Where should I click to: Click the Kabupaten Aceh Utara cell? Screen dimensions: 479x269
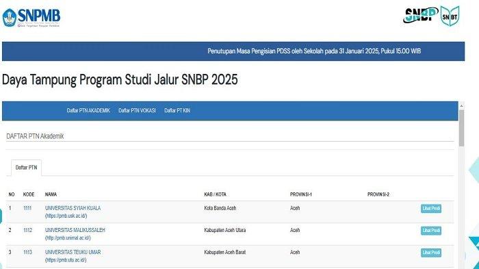point(225,230)
